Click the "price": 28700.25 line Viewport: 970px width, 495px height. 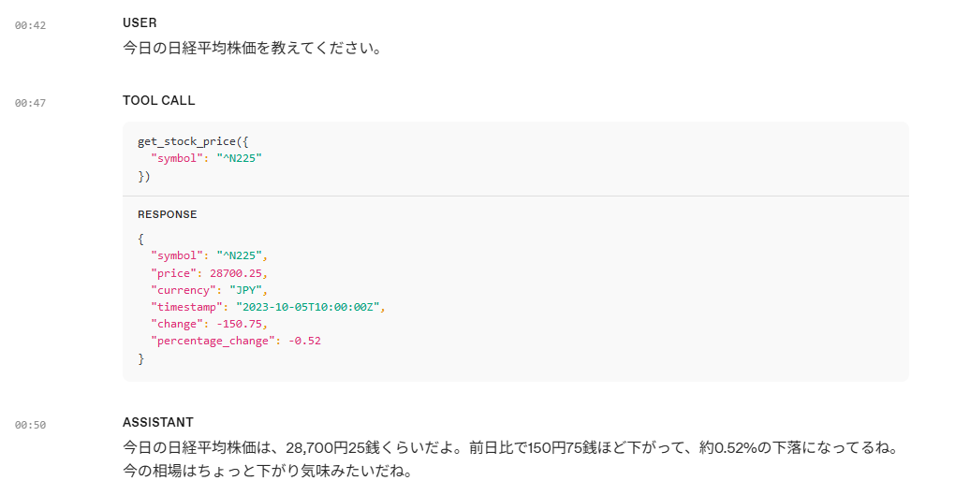click(209, 273)
